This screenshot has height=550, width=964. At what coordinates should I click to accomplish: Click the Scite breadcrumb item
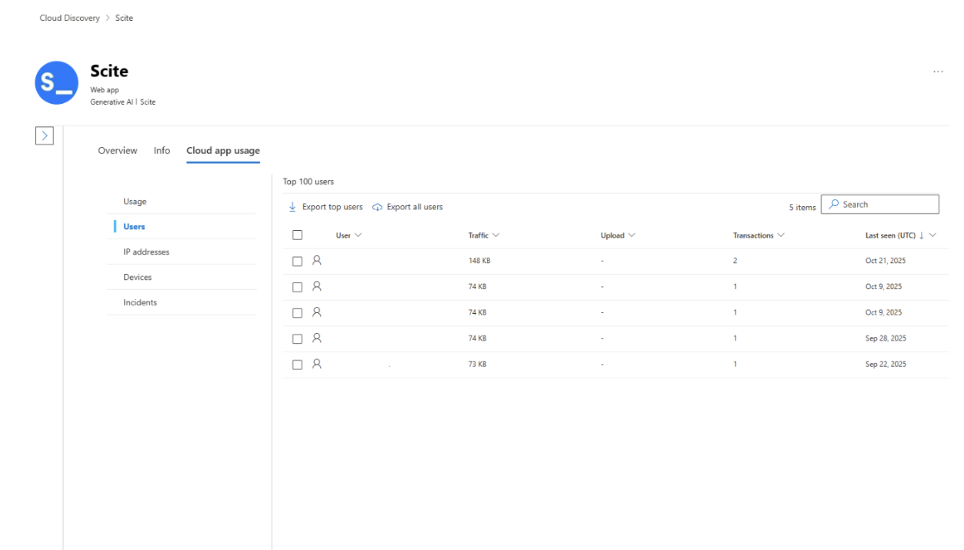124,18
